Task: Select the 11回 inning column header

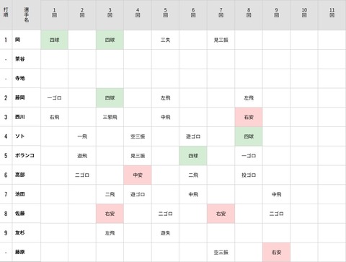Action: coord(332,12)
